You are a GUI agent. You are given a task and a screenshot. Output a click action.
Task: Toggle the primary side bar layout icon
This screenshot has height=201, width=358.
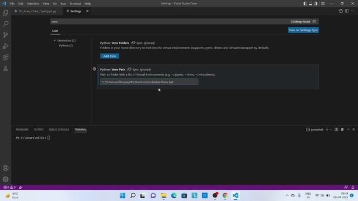[x=305, y=3]
